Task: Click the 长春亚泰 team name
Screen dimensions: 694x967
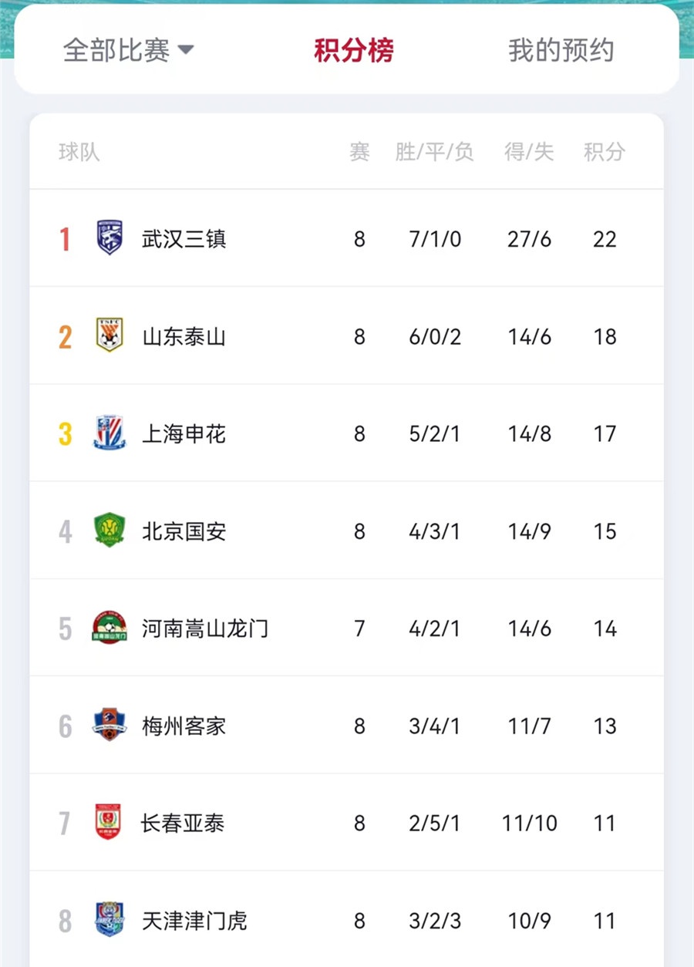Action: click(x=182, y=824)
